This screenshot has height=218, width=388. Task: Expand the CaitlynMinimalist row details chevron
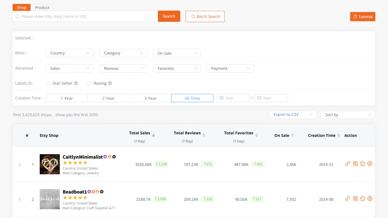tap(20, 165)
